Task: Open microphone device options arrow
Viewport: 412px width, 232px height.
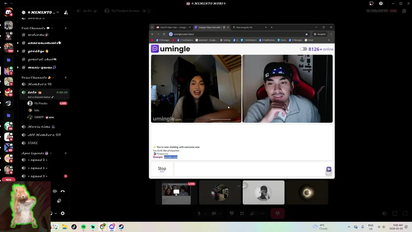Action: tap(205, 213)
